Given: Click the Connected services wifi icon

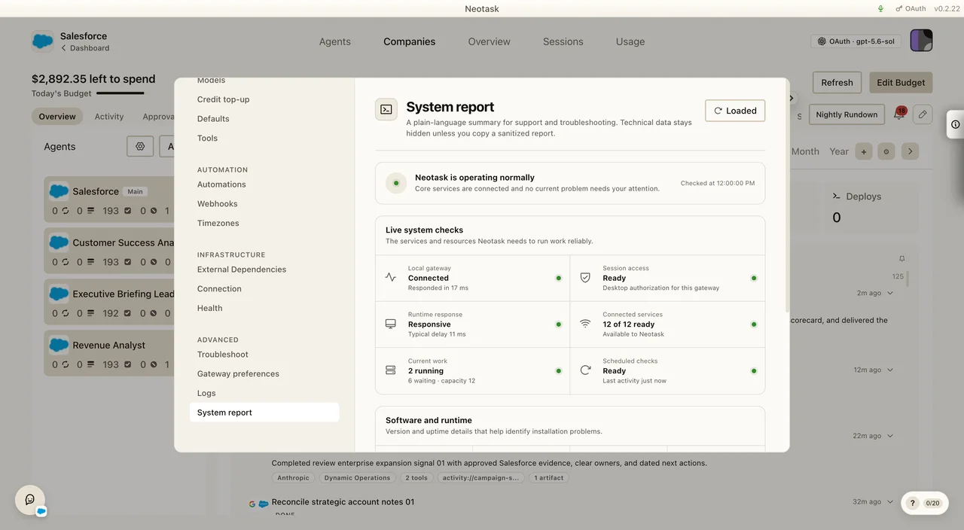Looking at the screenshot, I should (x=585, y=324).
